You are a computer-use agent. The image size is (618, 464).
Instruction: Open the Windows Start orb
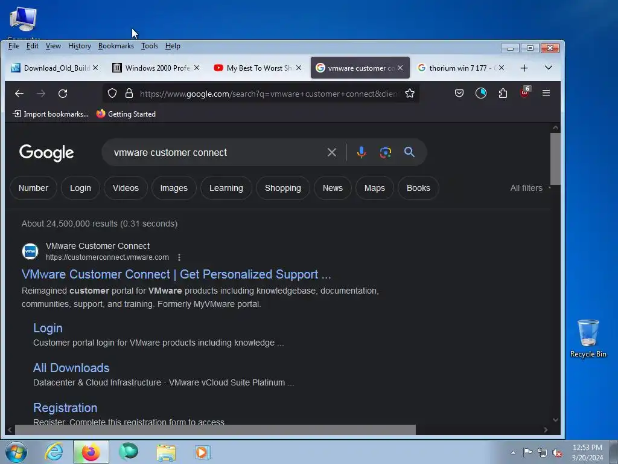[x=16, y=452]
